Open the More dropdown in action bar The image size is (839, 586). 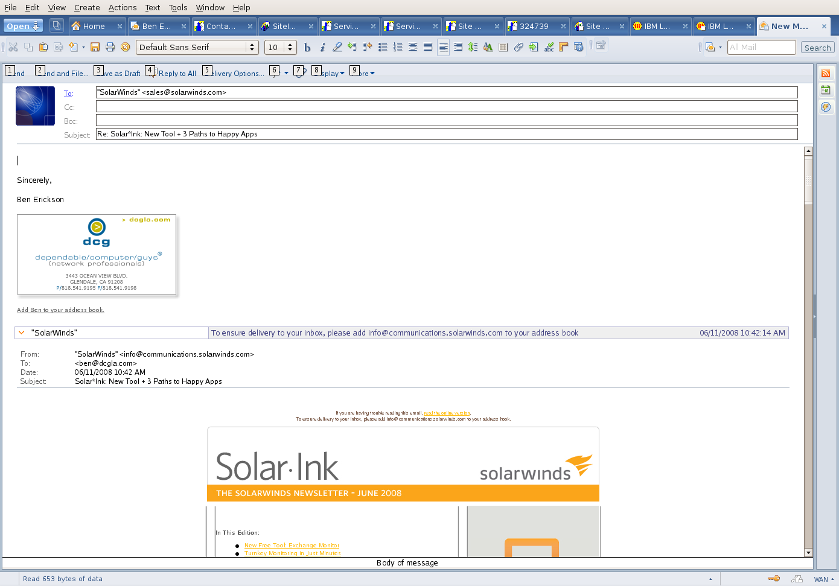364,73
